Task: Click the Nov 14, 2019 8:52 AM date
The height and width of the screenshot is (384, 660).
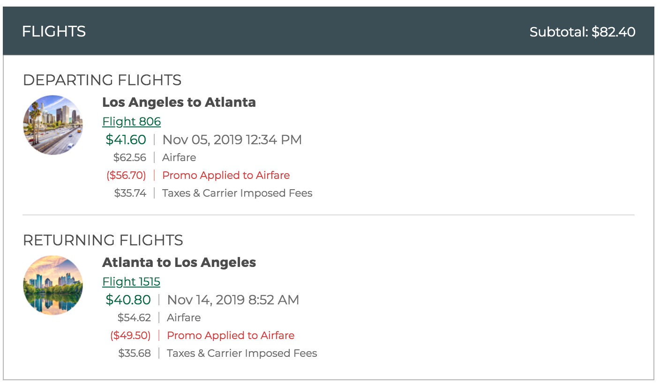Action: [x=233, y=300]
